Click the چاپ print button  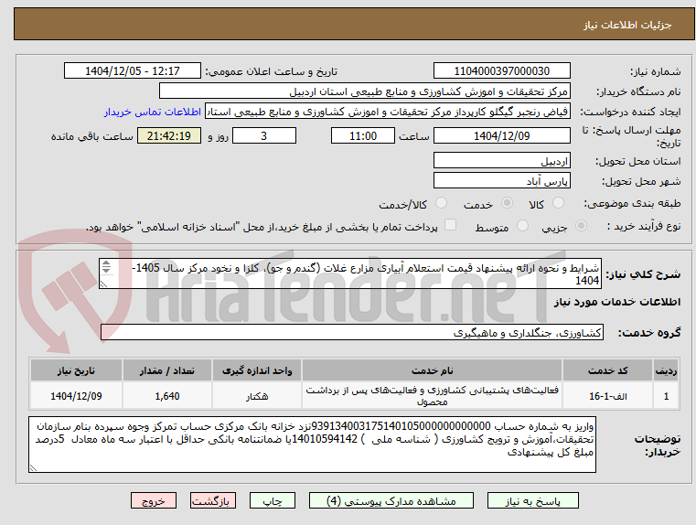(273, 500)
